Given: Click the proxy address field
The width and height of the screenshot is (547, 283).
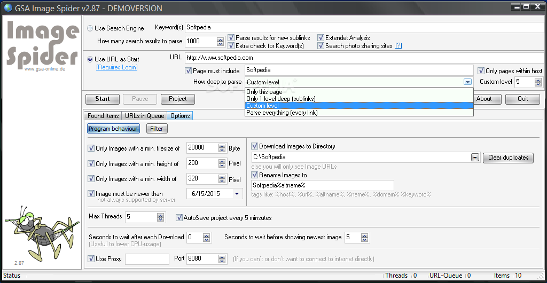Looking at the screenshot, I should click(x=147, y=259).
